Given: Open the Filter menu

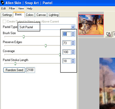Looking at the screenshot, I should point(12,8).
